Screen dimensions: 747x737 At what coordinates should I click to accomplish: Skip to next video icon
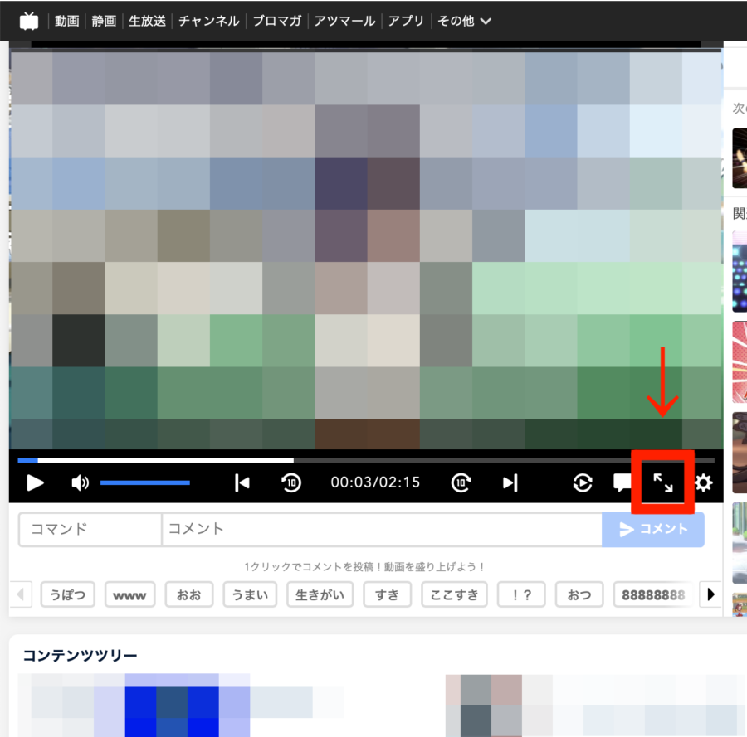(510, 483)
